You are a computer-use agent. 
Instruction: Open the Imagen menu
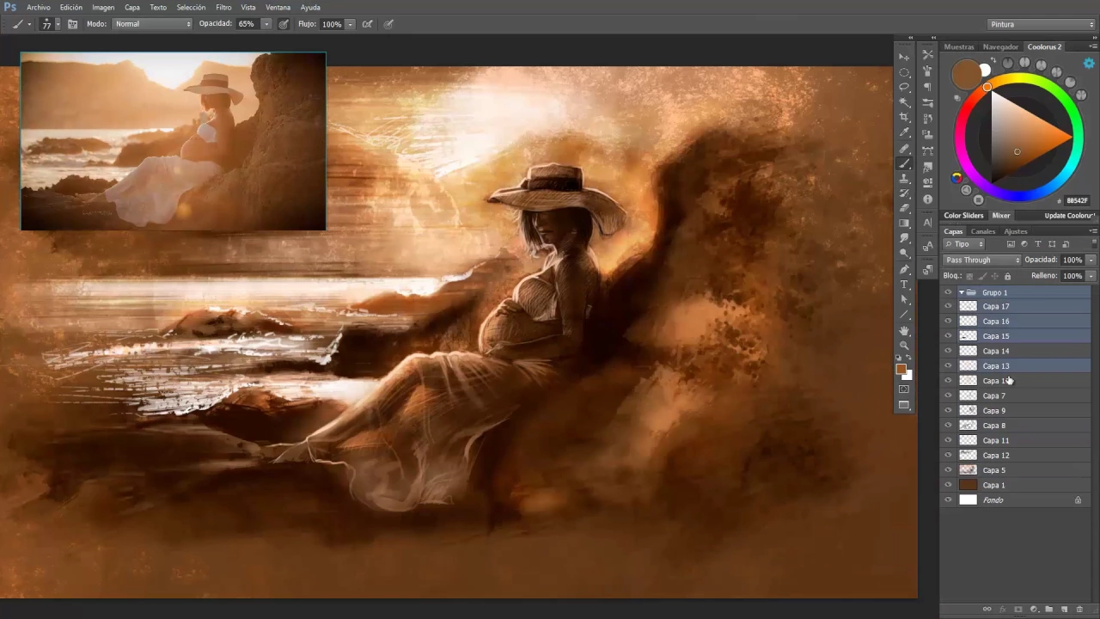103,7
